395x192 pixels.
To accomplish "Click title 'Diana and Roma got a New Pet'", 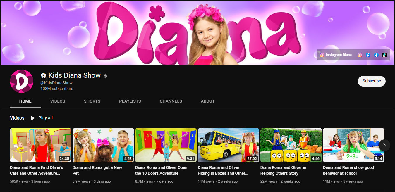I will [x=97, y=170].
